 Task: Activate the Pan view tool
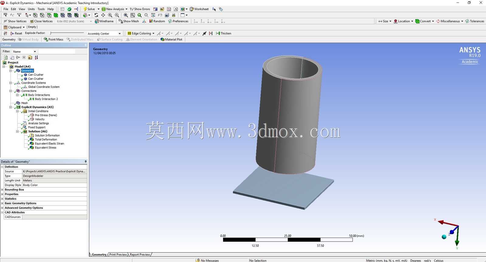click(x=103, y=15)
